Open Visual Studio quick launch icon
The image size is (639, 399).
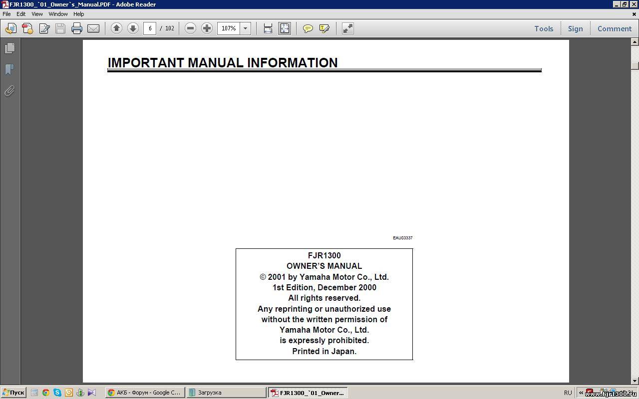[92, 393]
